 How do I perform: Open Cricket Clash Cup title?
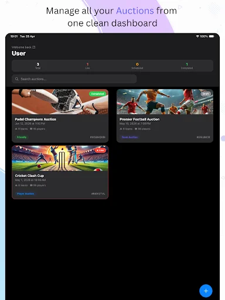click(29, 176)
